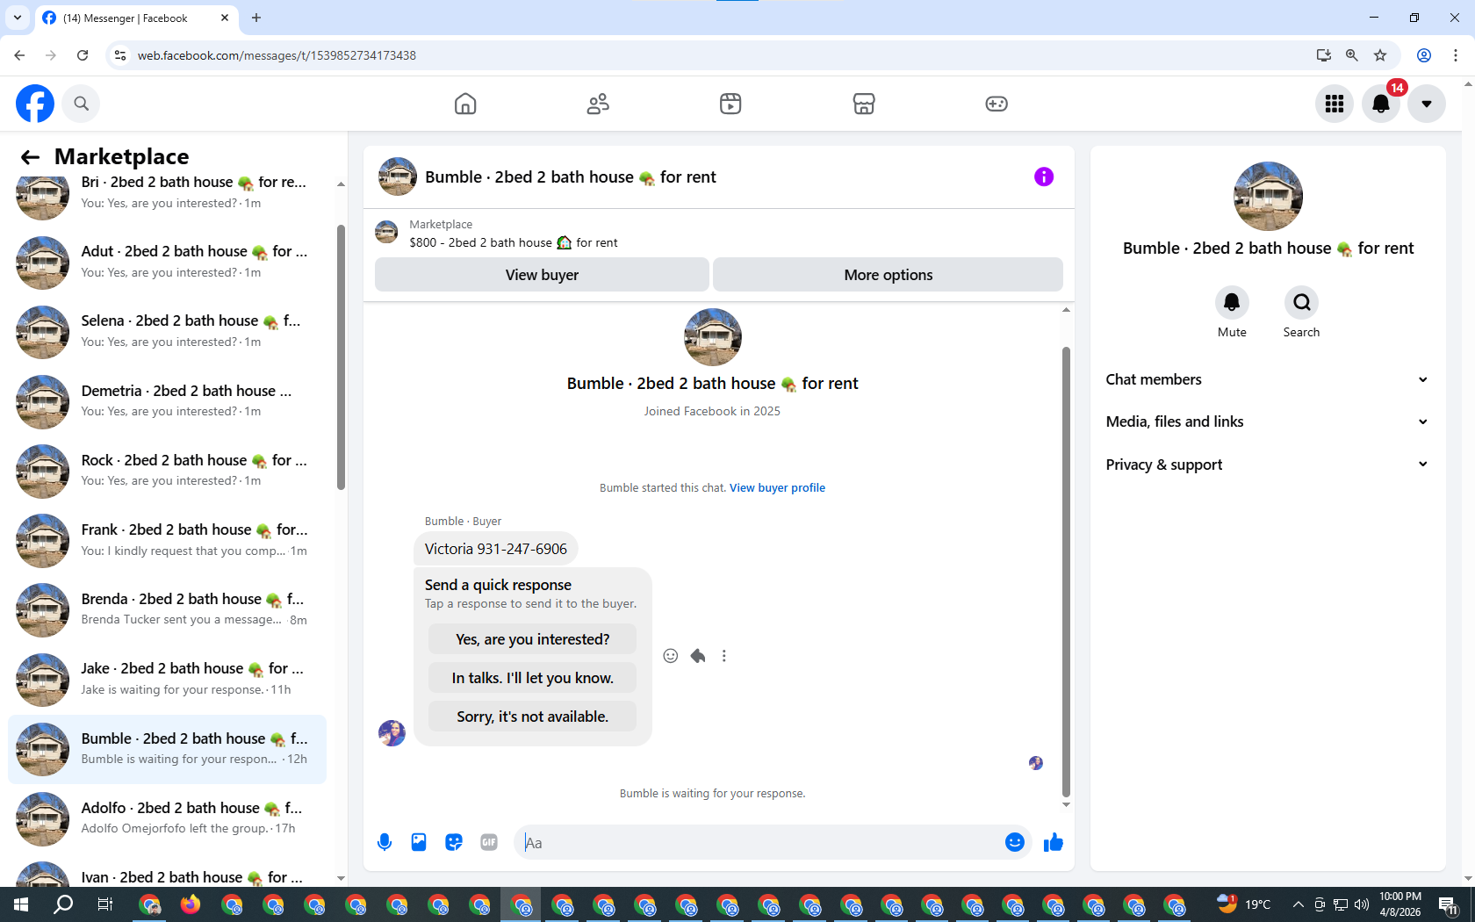
Task: Click the More options button
Action: [x=888, y=275]
